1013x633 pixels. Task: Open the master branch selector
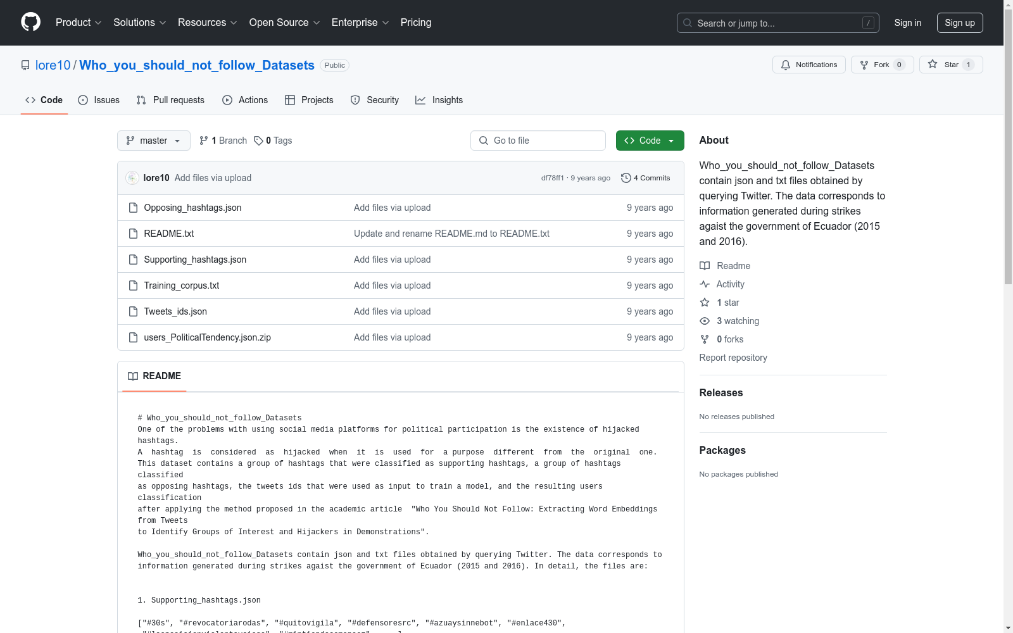tap(154, 141)
